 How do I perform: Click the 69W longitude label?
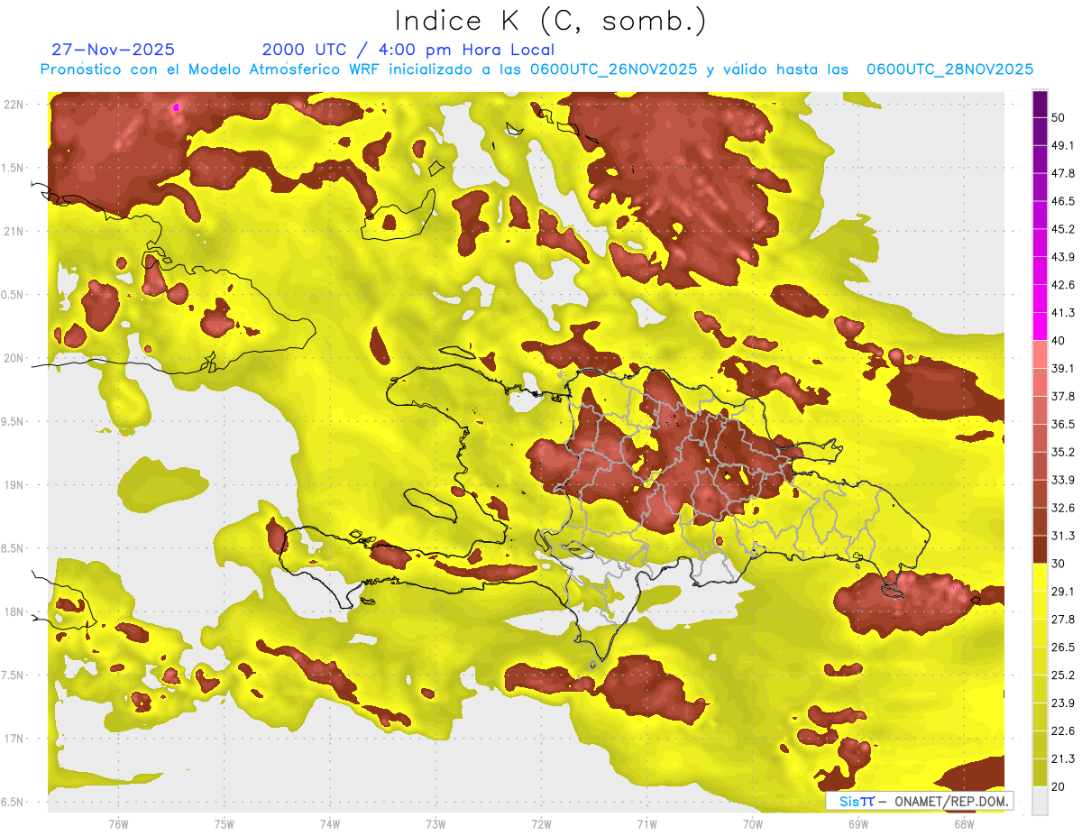point(858,824)
